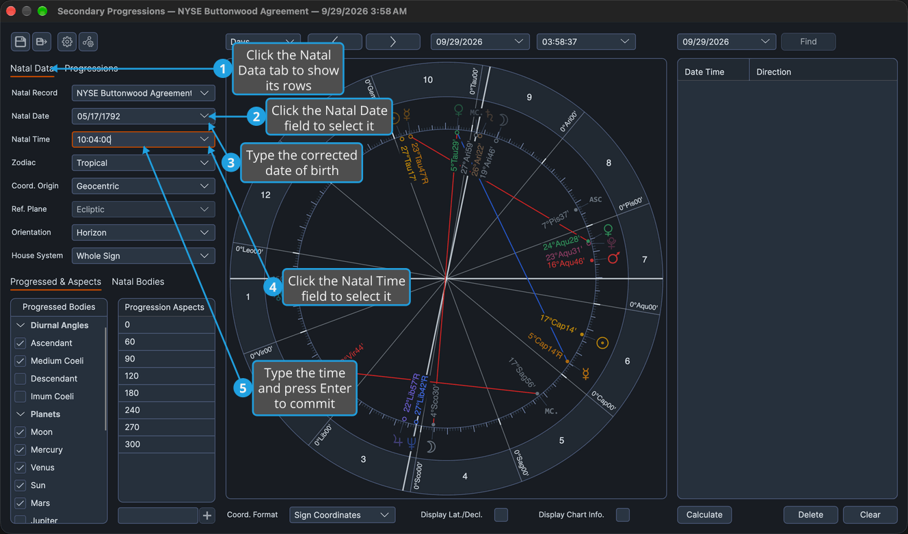Screen dimensions: 908x534
Task: Open the Orientation dropdown showing Horizon
Action: pos(144,232)
